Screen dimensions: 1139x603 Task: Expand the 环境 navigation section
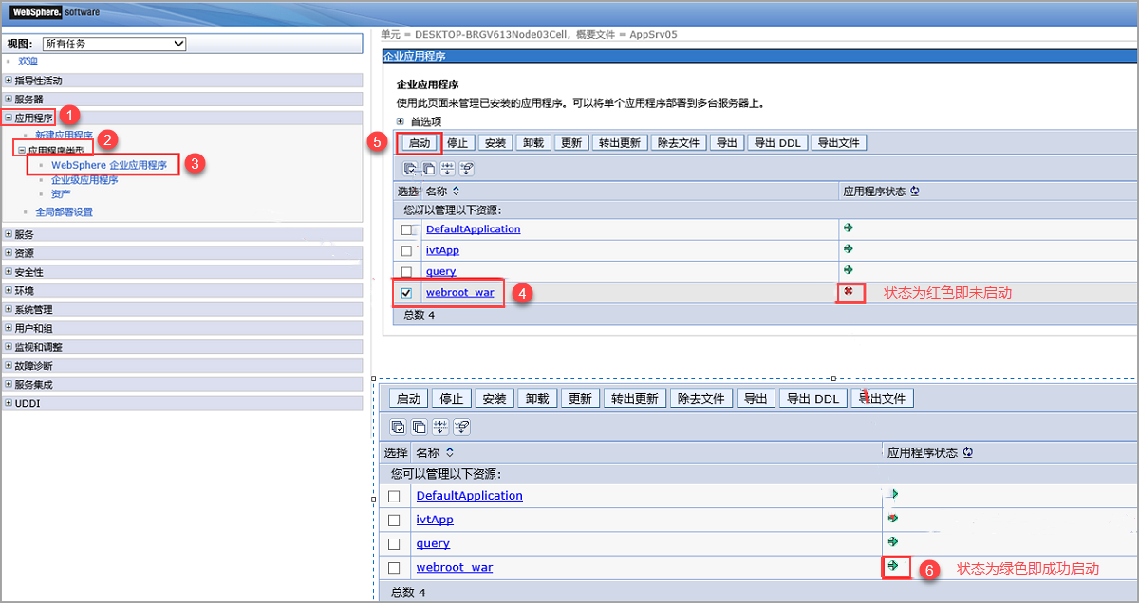point(9,290)
